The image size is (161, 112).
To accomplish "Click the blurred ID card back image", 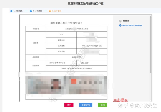I will point(86,84).
